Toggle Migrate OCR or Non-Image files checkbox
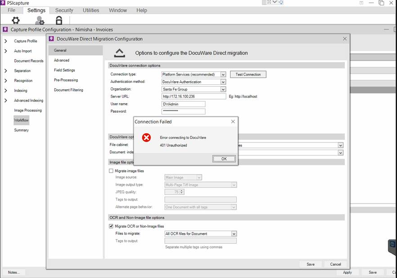397x278 pixels. tap(111, 226)
